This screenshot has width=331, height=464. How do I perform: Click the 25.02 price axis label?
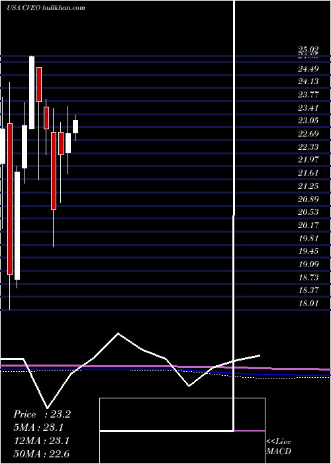coord(308,50)
